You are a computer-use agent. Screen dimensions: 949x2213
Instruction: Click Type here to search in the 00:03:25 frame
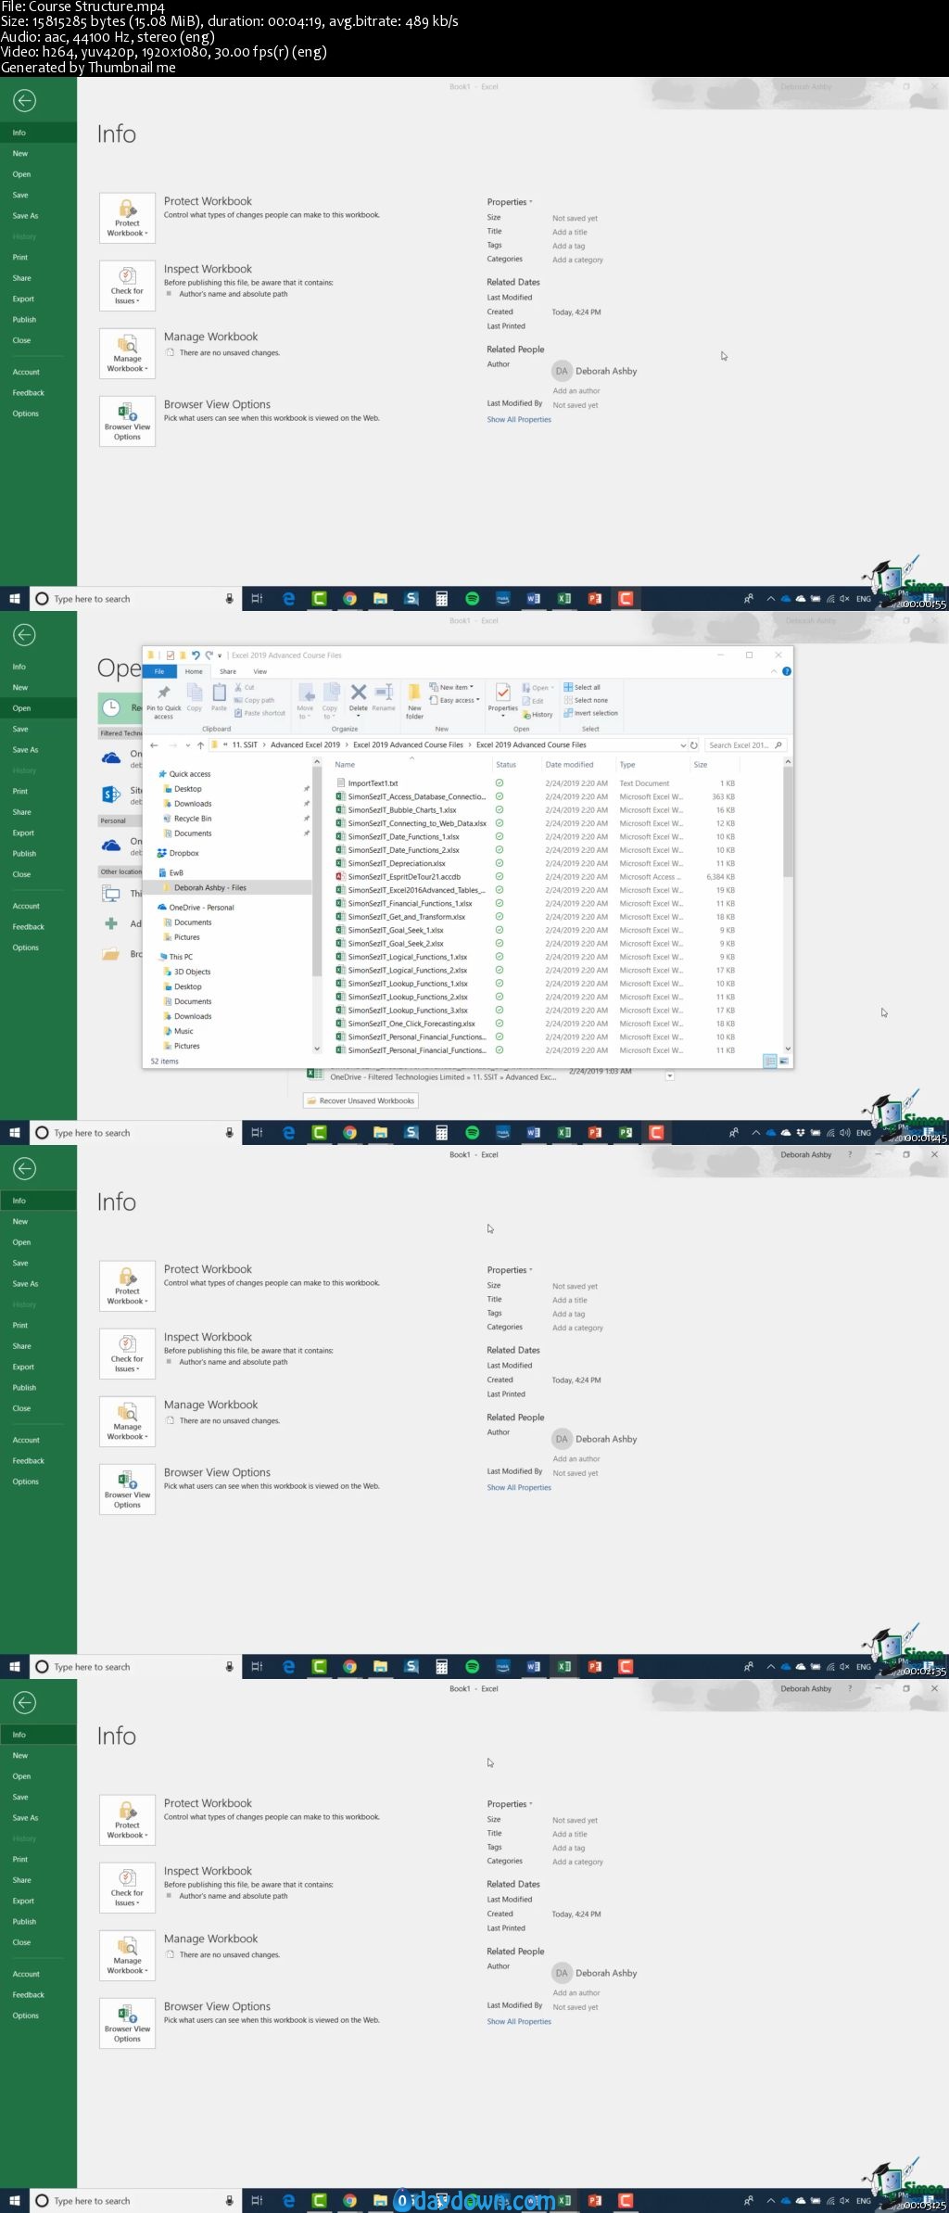tap(135, 2200)
